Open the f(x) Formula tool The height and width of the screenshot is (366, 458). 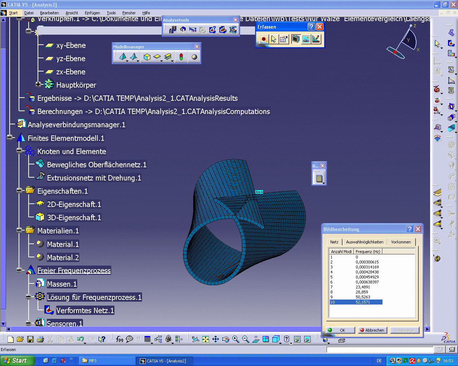[120, 339]
